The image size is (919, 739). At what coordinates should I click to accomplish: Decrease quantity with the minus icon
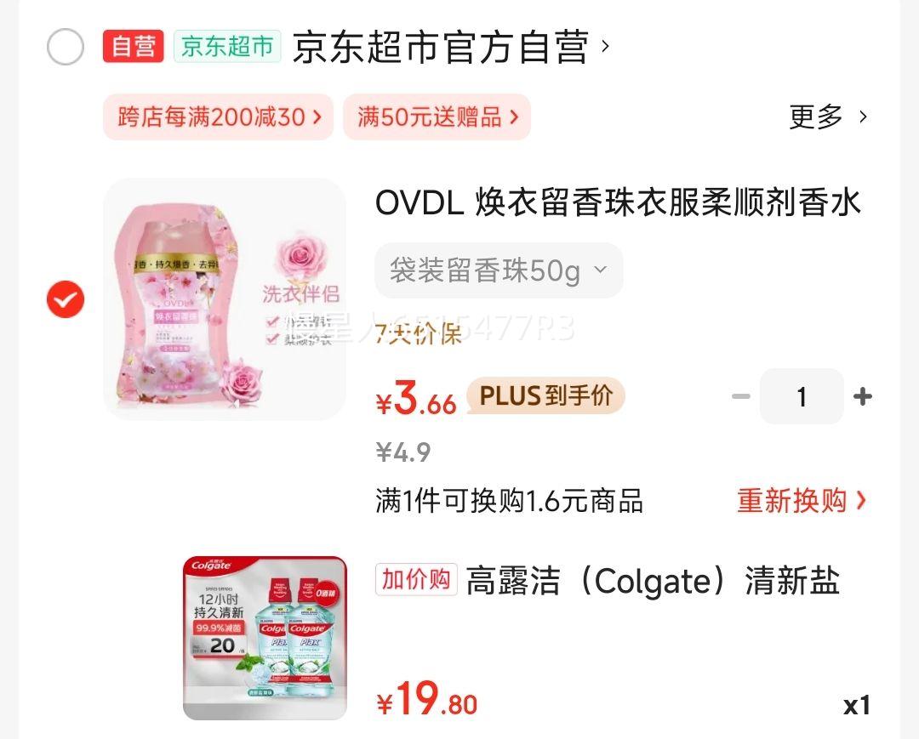[x=741, y=396]
